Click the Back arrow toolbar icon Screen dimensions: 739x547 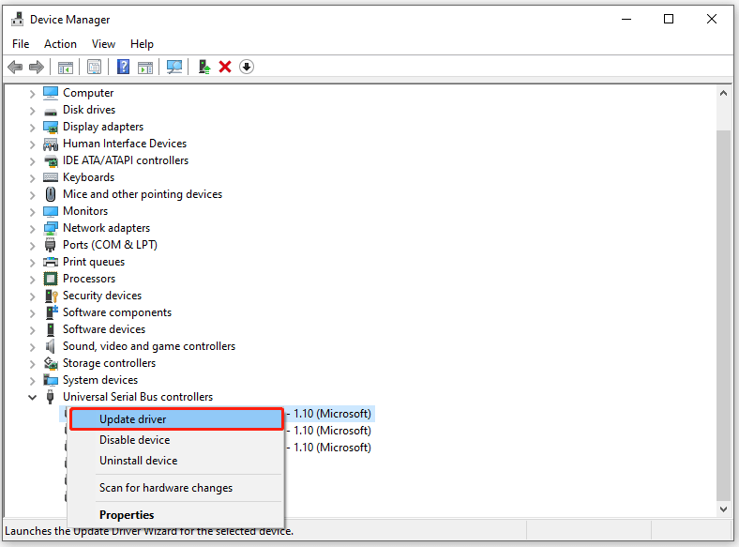point(15,67)
